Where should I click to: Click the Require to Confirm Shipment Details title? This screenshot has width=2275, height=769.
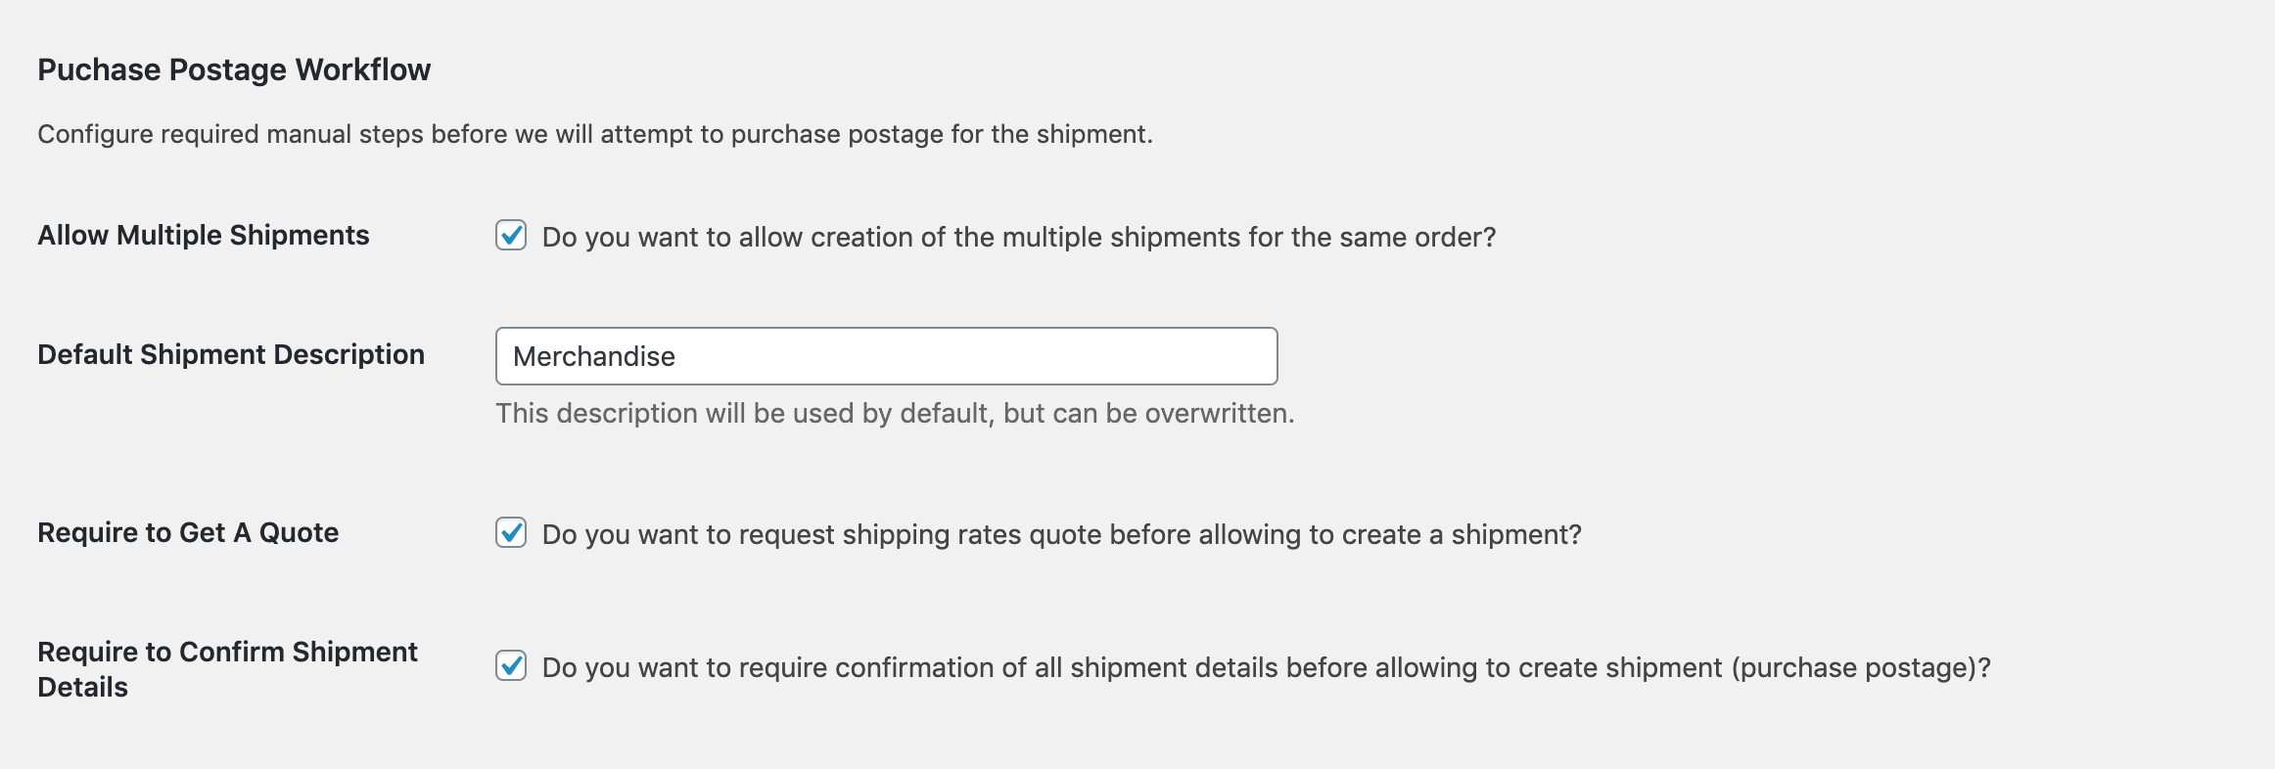pyautogui.click(x=227, y=653)
